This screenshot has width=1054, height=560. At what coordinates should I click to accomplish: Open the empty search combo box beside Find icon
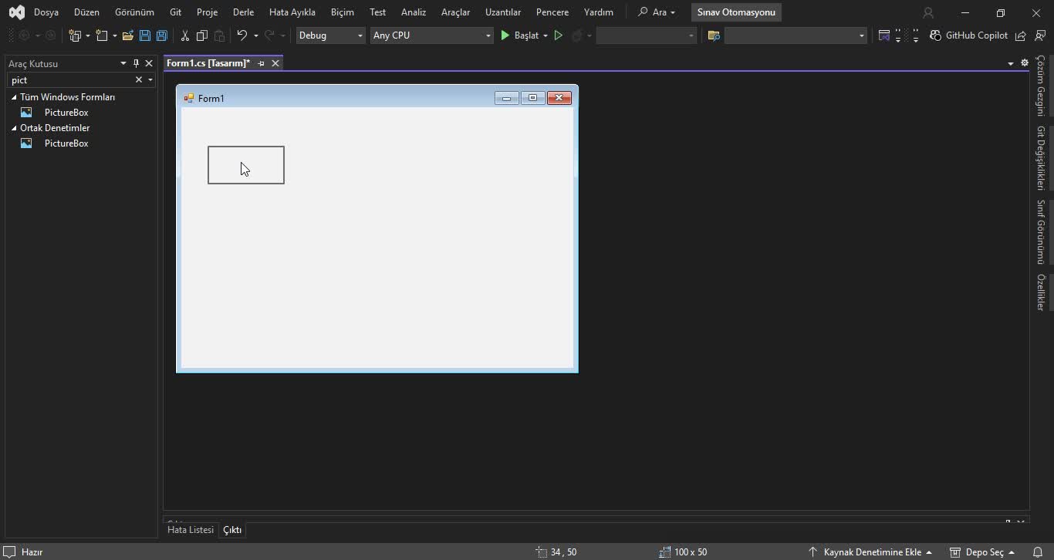click(x=796, y=35)
